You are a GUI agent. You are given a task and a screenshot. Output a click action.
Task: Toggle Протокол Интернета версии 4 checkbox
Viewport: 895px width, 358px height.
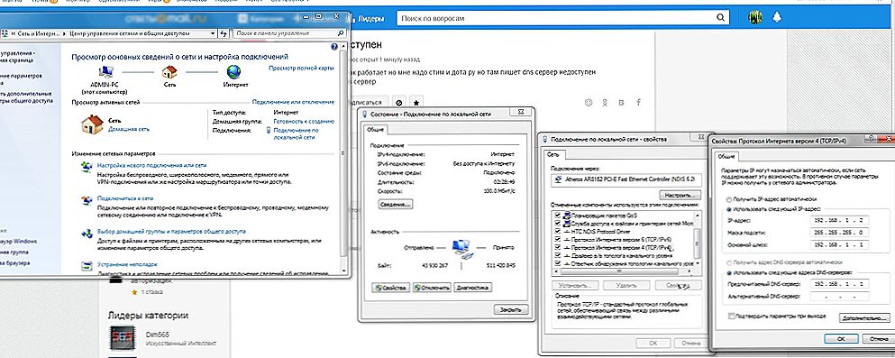[557, 248]
